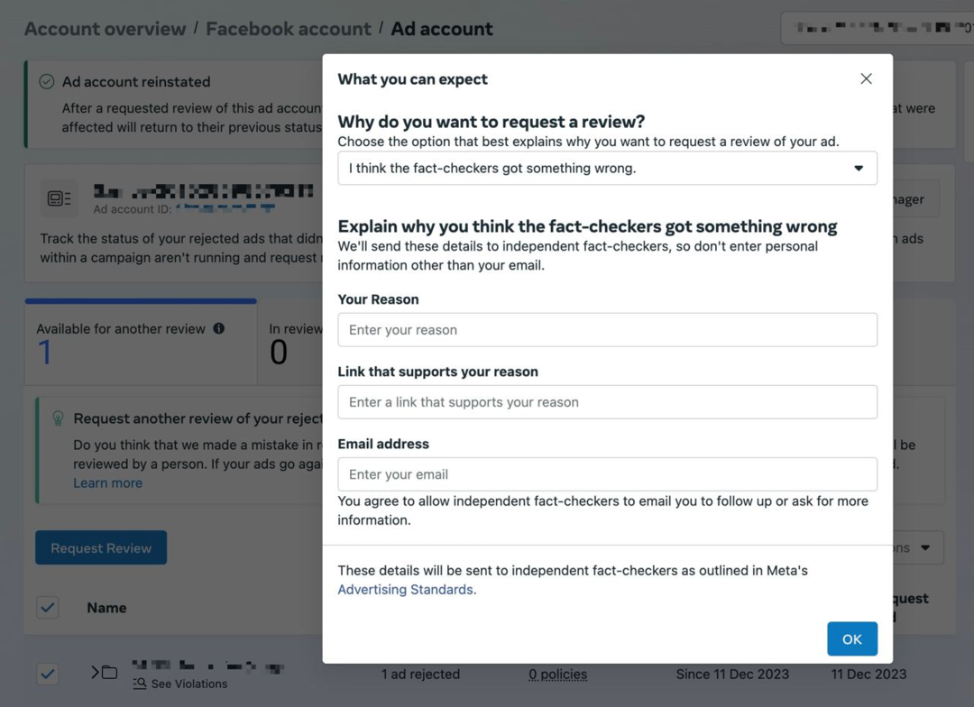Toggle the select-all checkbox beside Name

[48, 608]
